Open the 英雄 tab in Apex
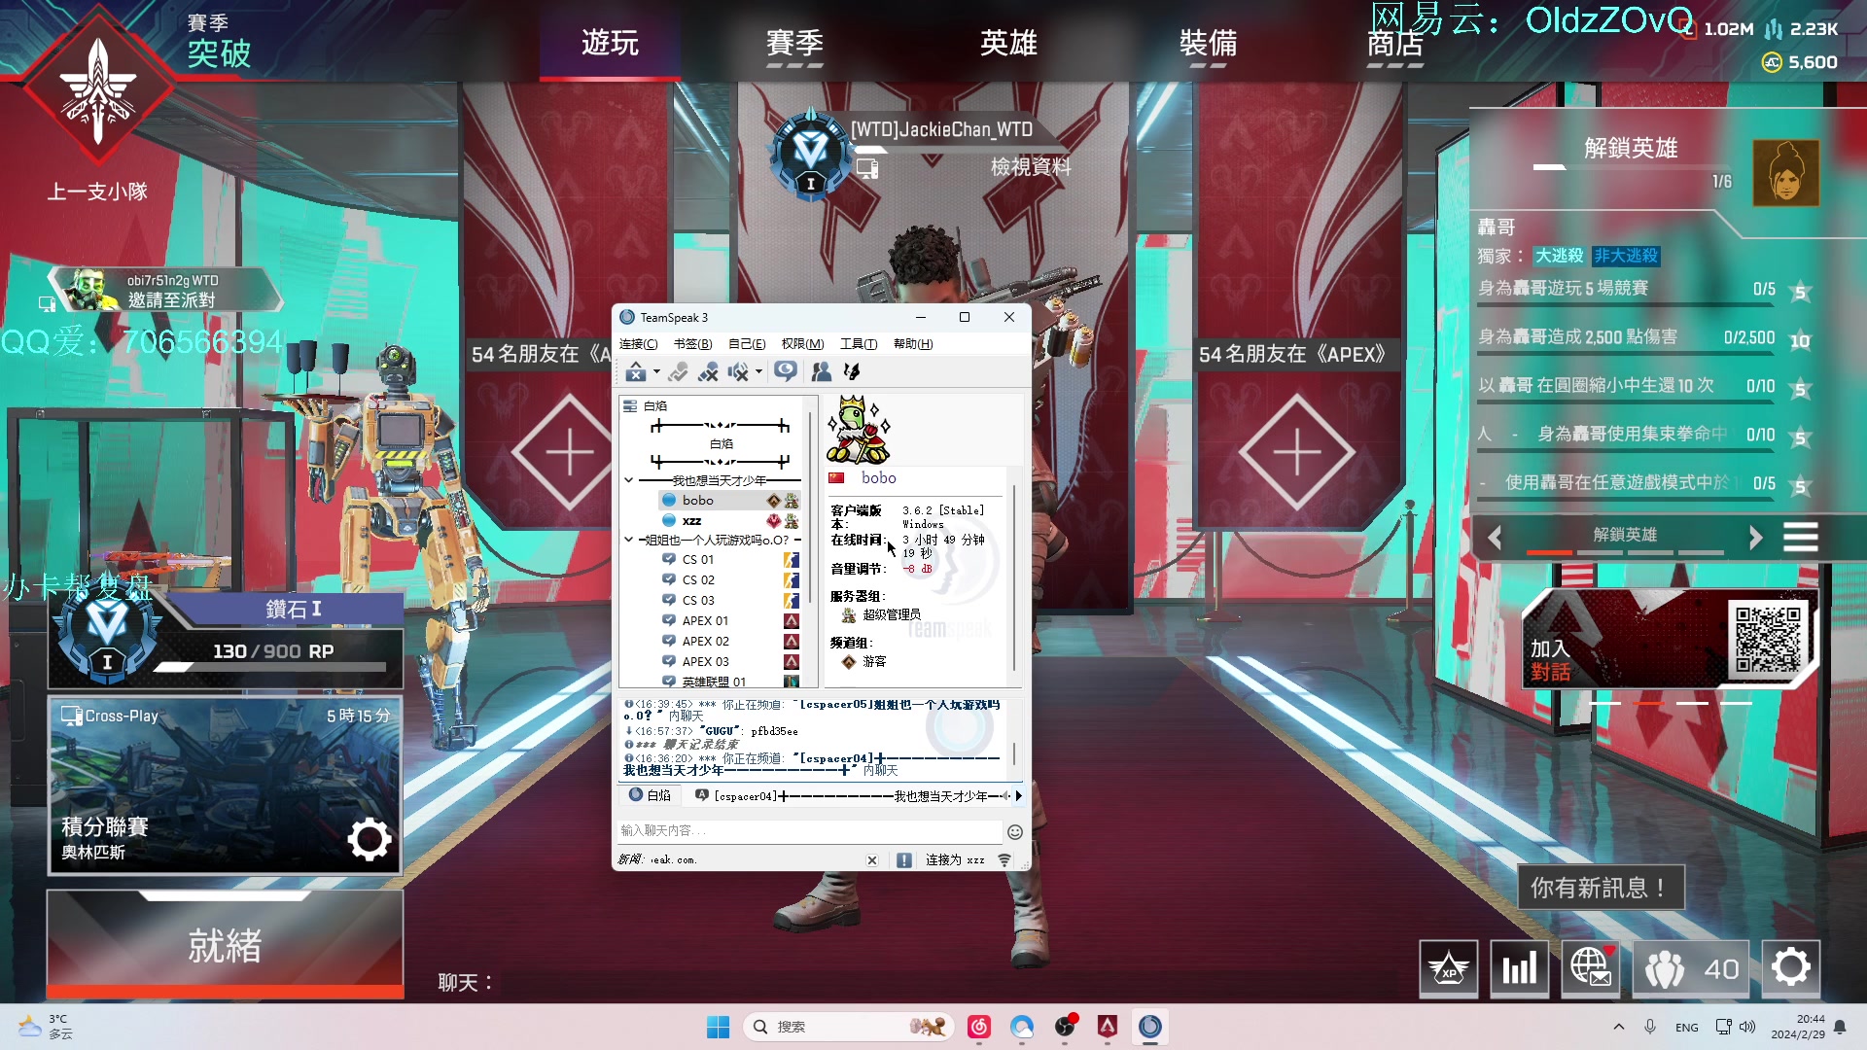Viewport: 1867px width, 1050px height. [1008, 43]
